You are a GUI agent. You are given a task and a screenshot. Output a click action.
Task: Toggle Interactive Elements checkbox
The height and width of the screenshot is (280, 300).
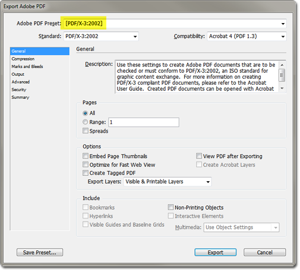click(x=170, y=215)
